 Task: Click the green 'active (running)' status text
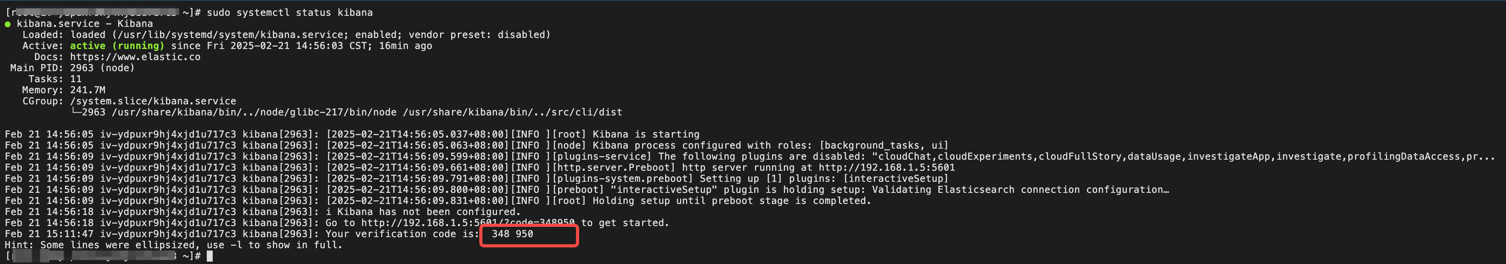point(117,45)
